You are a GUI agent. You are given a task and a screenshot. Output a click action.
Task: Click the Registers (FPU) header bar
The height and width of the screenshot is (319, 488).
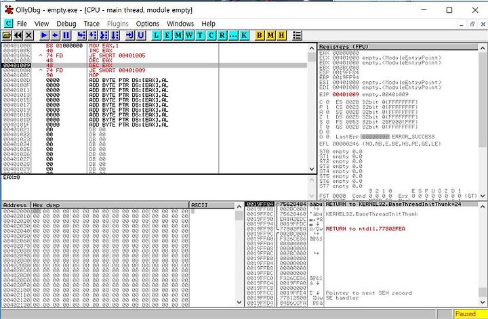coord(398,47)
